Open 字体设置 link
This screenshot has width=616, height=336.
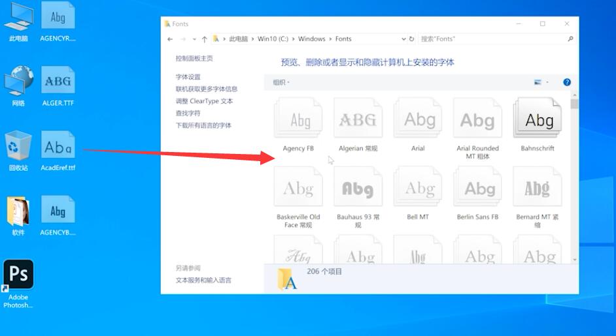[x=188, y=77]
